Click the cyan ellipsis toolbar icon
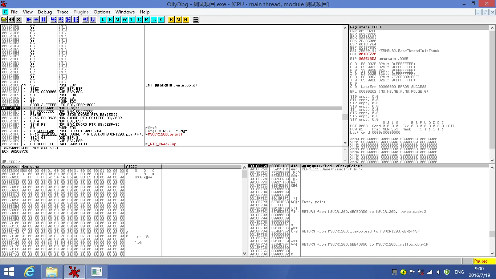 [x=154, y=20]
